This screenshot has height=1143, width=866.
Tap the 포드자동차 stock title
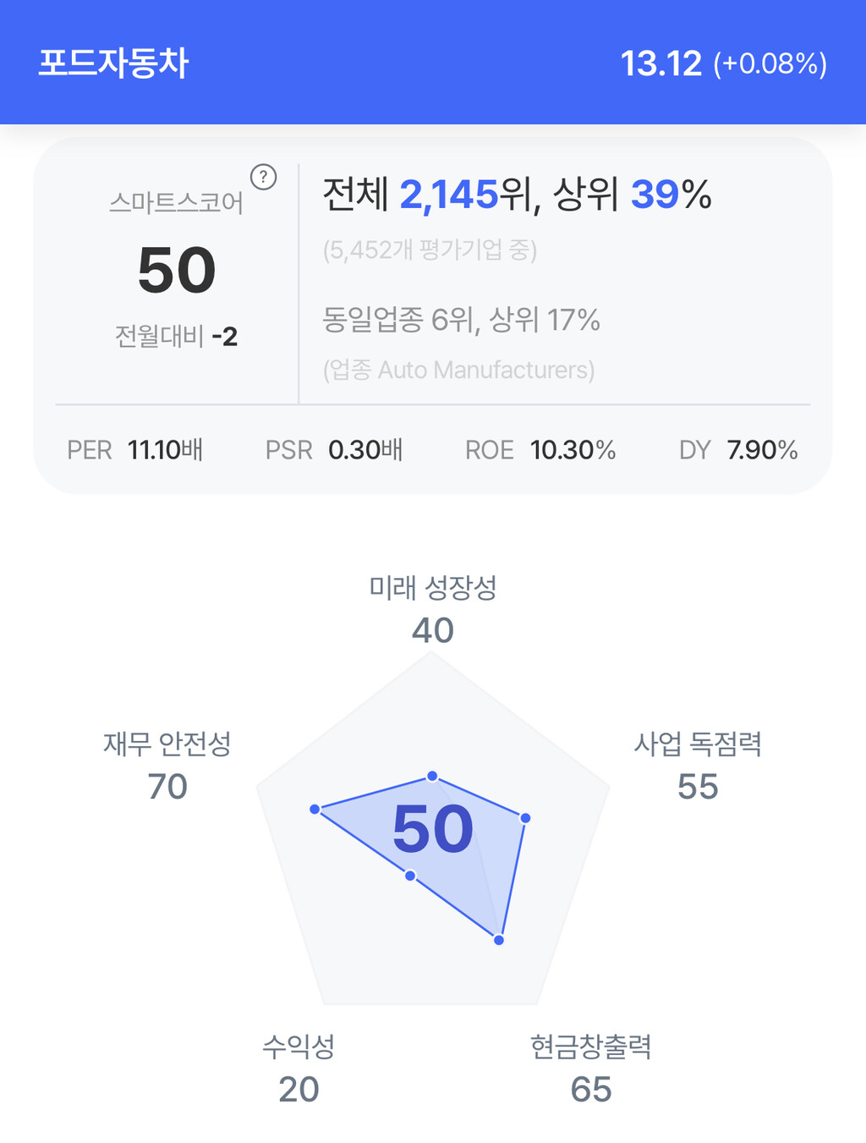coord(113,63)
